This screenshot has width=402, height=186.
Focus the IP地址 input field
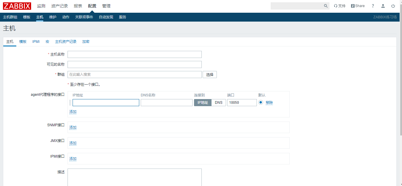click(x=106, y=103)
